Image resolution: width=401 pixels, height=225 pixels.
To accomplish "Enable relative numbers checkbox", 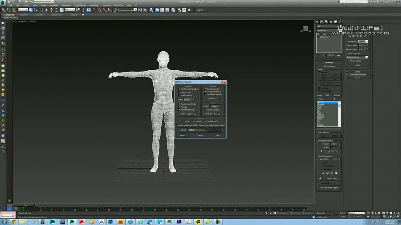I will point(205,110).
